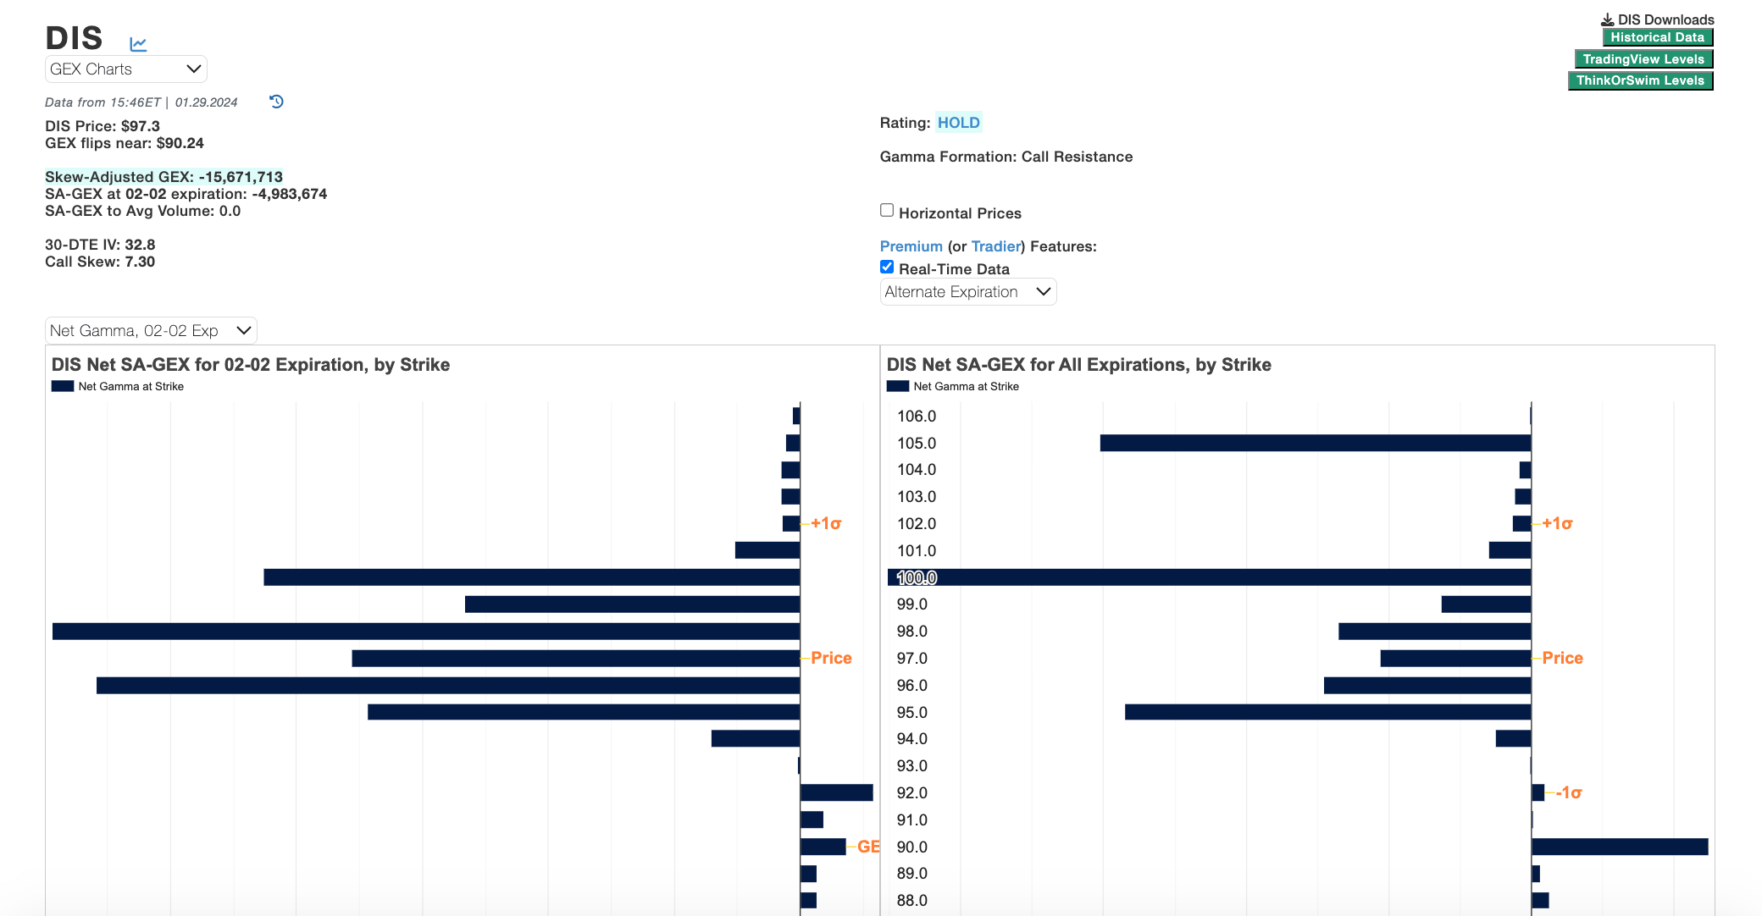Image resolution: width=1762 pixels, height=916 pixels.
Task: Uncheck the Real-Time Data checkbox
Action: (887, 267)
